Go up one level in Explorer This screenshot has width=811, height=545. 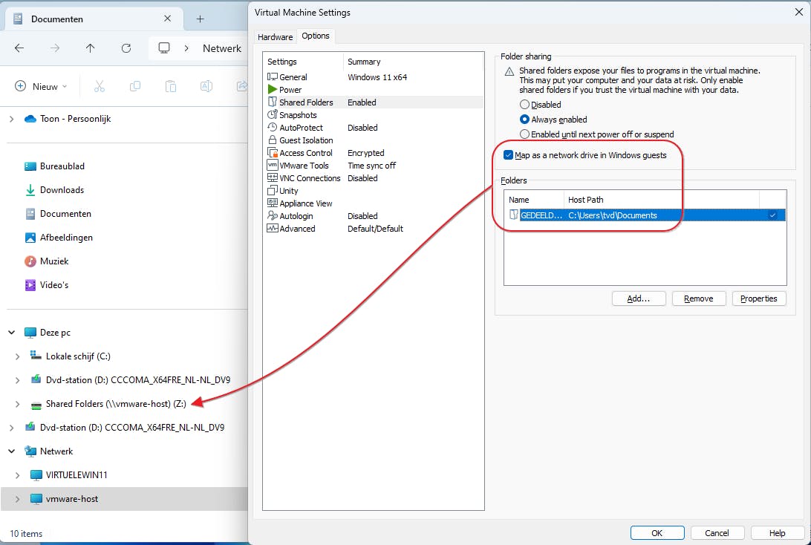tap(90, 48)
